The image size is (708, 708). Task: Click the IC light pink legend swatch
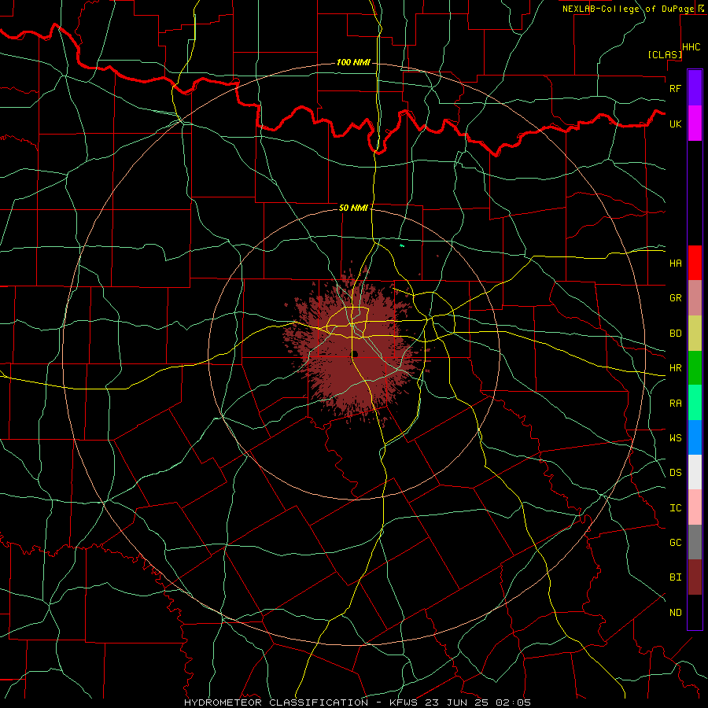[x=695, y=507]
